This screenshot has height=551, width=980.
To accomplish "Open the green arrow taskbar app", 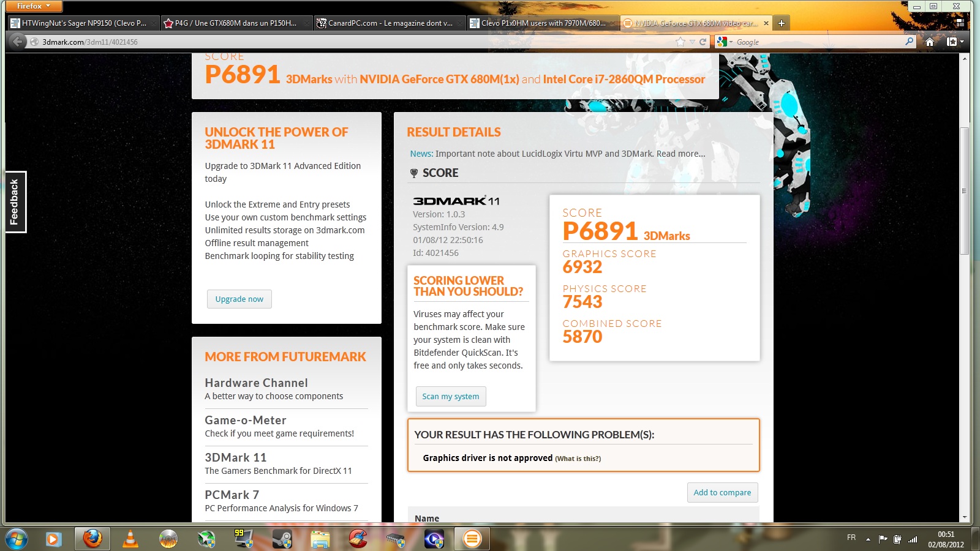I will (206, 539).
